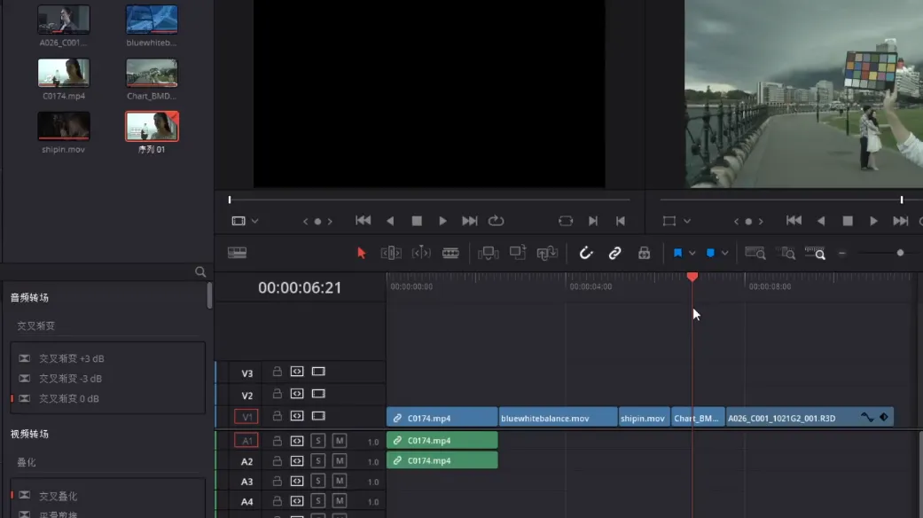Expand the Marker color dropdown arrow
The image size is (923, 518).
coord(725,253)
